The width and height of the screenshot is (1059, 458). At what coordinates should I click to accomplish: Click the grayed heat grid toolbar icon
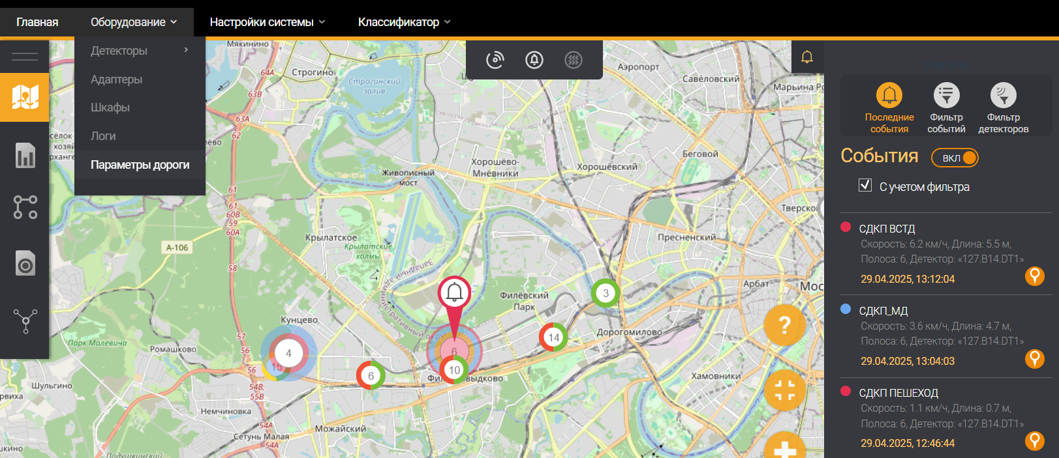[573, 60]
